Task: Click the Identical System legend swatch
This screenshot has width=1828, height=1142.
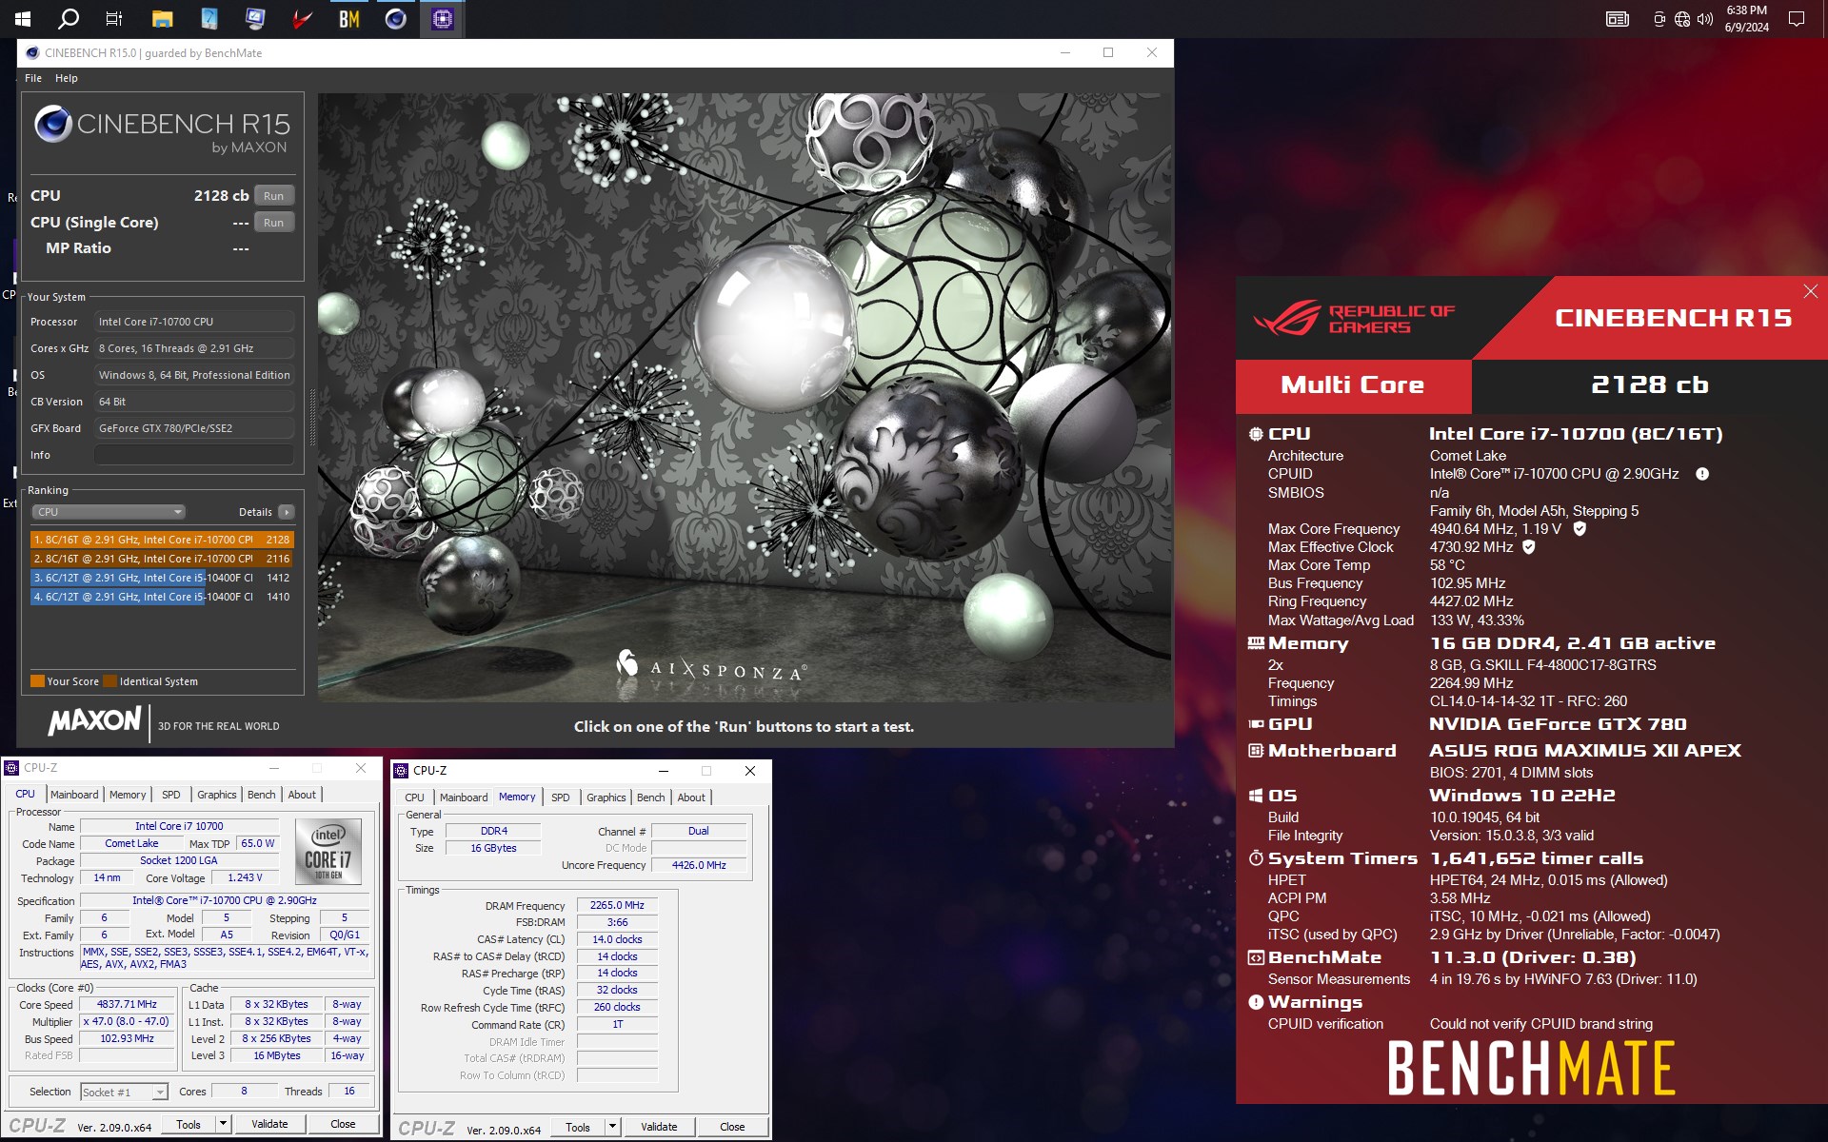Action: [x=109, y=681]
